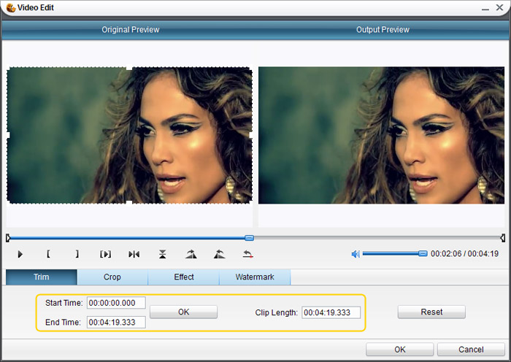Click the trim start marker on the timeline
Image resolution: width=511 pixels, height=362 pixels.
coord(8,238)
